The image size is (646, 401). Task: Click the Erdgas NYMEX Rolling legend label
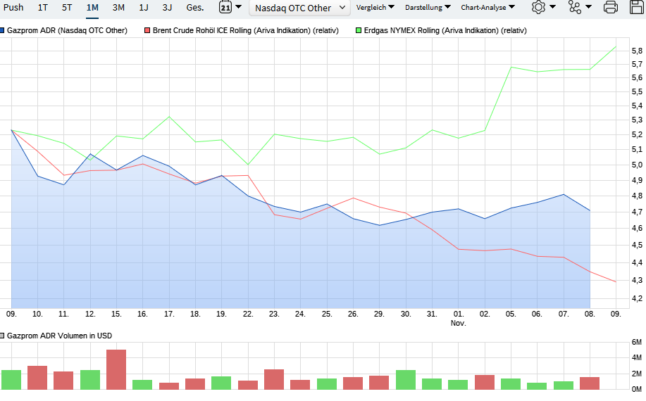[x=445, y=30]
